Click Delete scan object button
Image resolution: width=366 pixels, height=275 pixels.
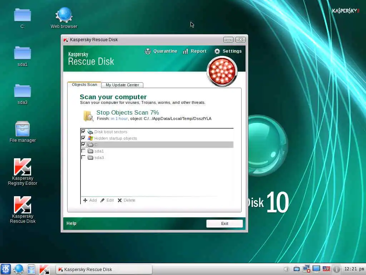(x=127, y=200)
